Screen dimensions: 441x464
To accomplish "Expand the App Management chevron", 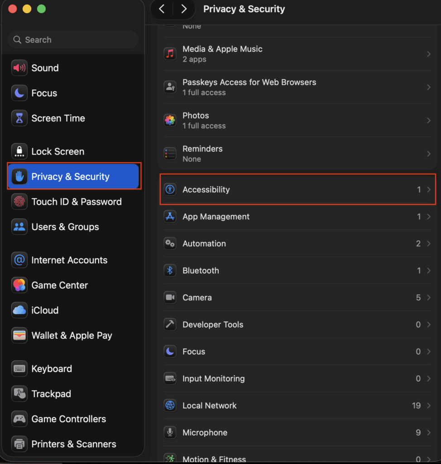I will click(429, 217).
